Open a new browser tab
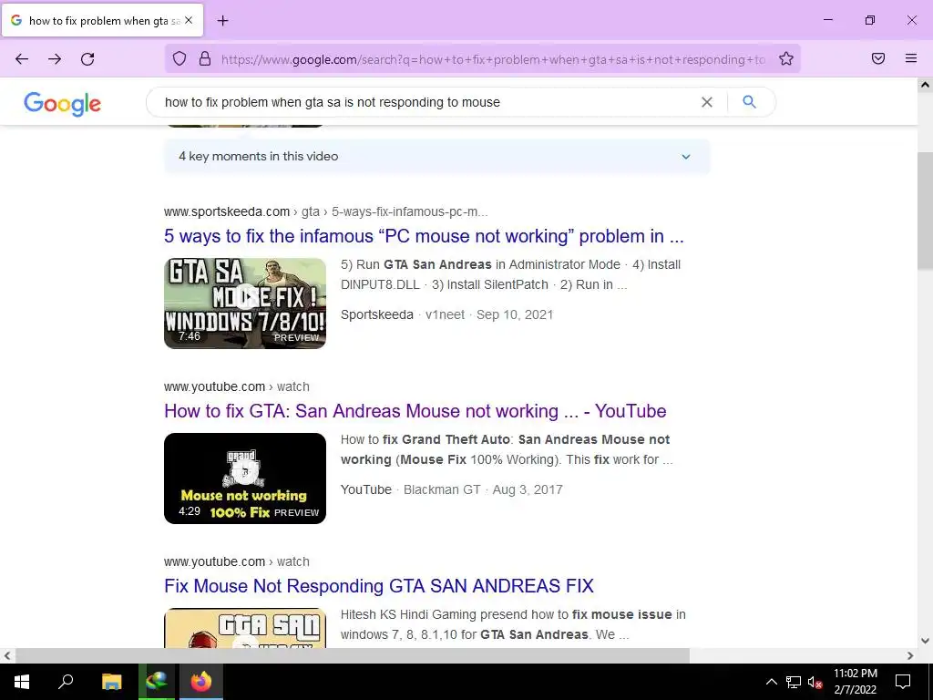This screenshot has width=933, height=700. click(x=222, y=21)
